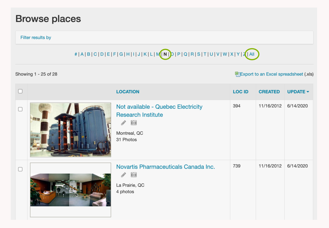
Task: Click the camera photos icon for Novartis Pharmaceuticals
Action: pyautogui.click(x=134, y=175)
